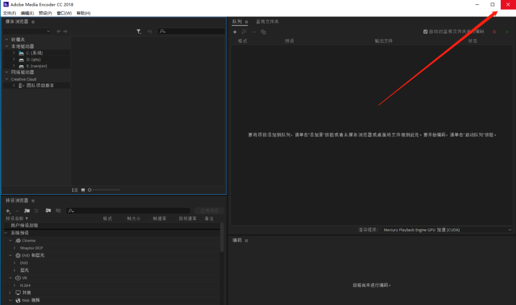The height and width of the screenshot is (305, 516).
Task: Expand the Wraptor DCP preset group
Action: tap(14, 248)
